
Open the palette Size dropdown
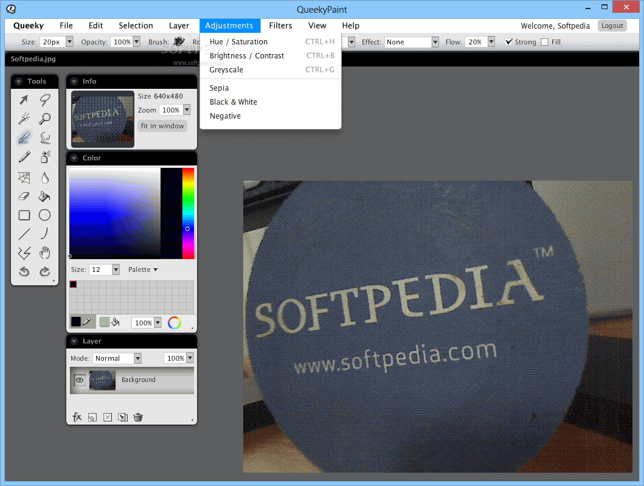click(116, 269)
